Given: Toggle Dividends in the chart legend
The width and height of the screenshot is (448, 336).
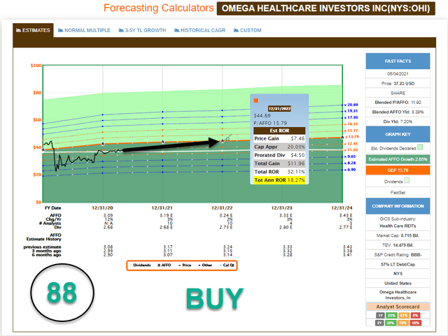Looking at the screenshot, I should coord(140,265).
